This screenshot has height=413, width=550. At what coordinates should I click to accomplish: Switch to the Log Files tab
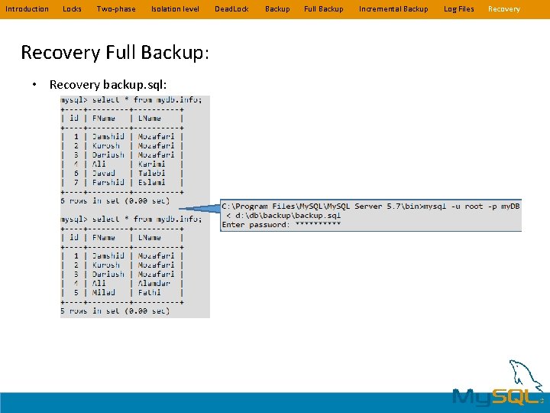pos(458,9)
